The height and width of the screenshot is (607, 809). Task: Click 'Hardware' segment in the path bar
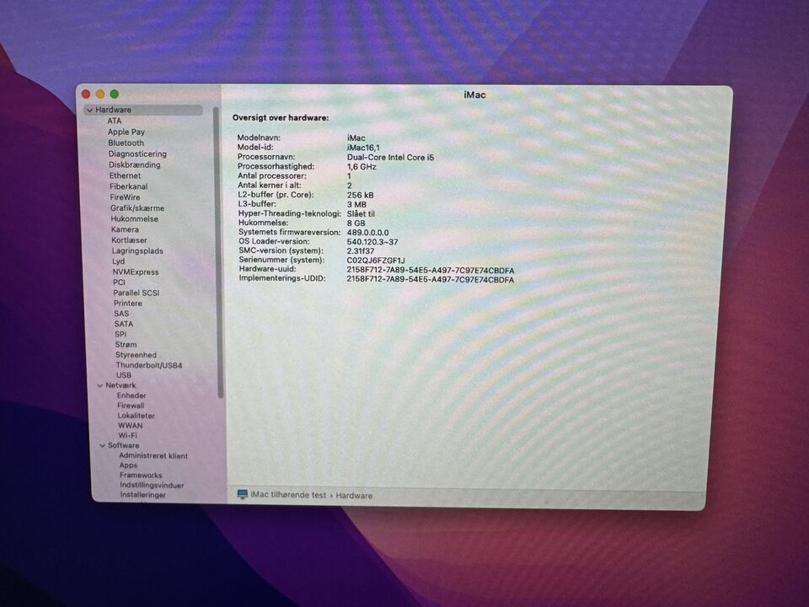(x=354, y=496)
